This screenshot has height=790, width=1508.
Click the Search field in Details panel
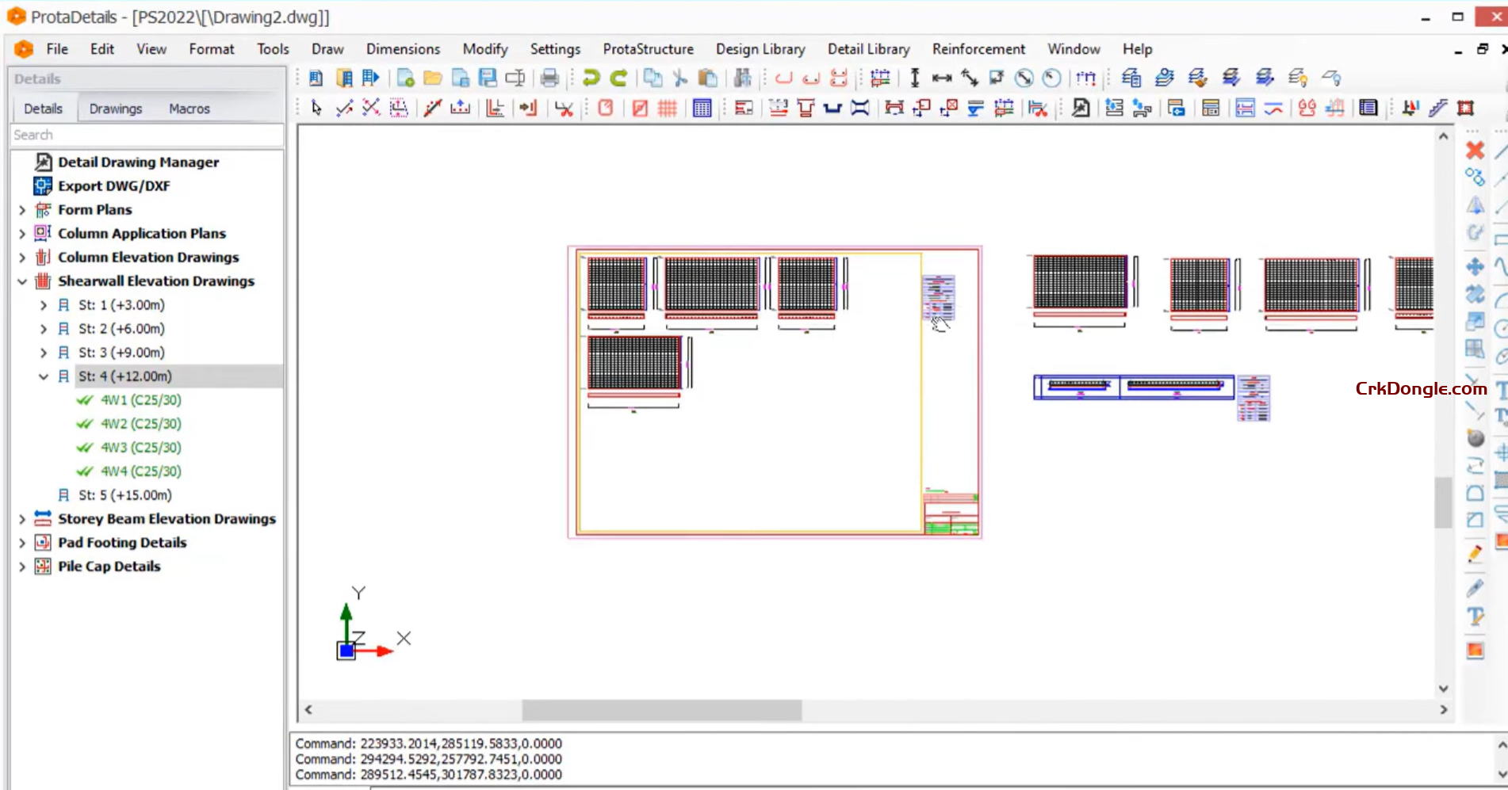(x=147, y=135)
